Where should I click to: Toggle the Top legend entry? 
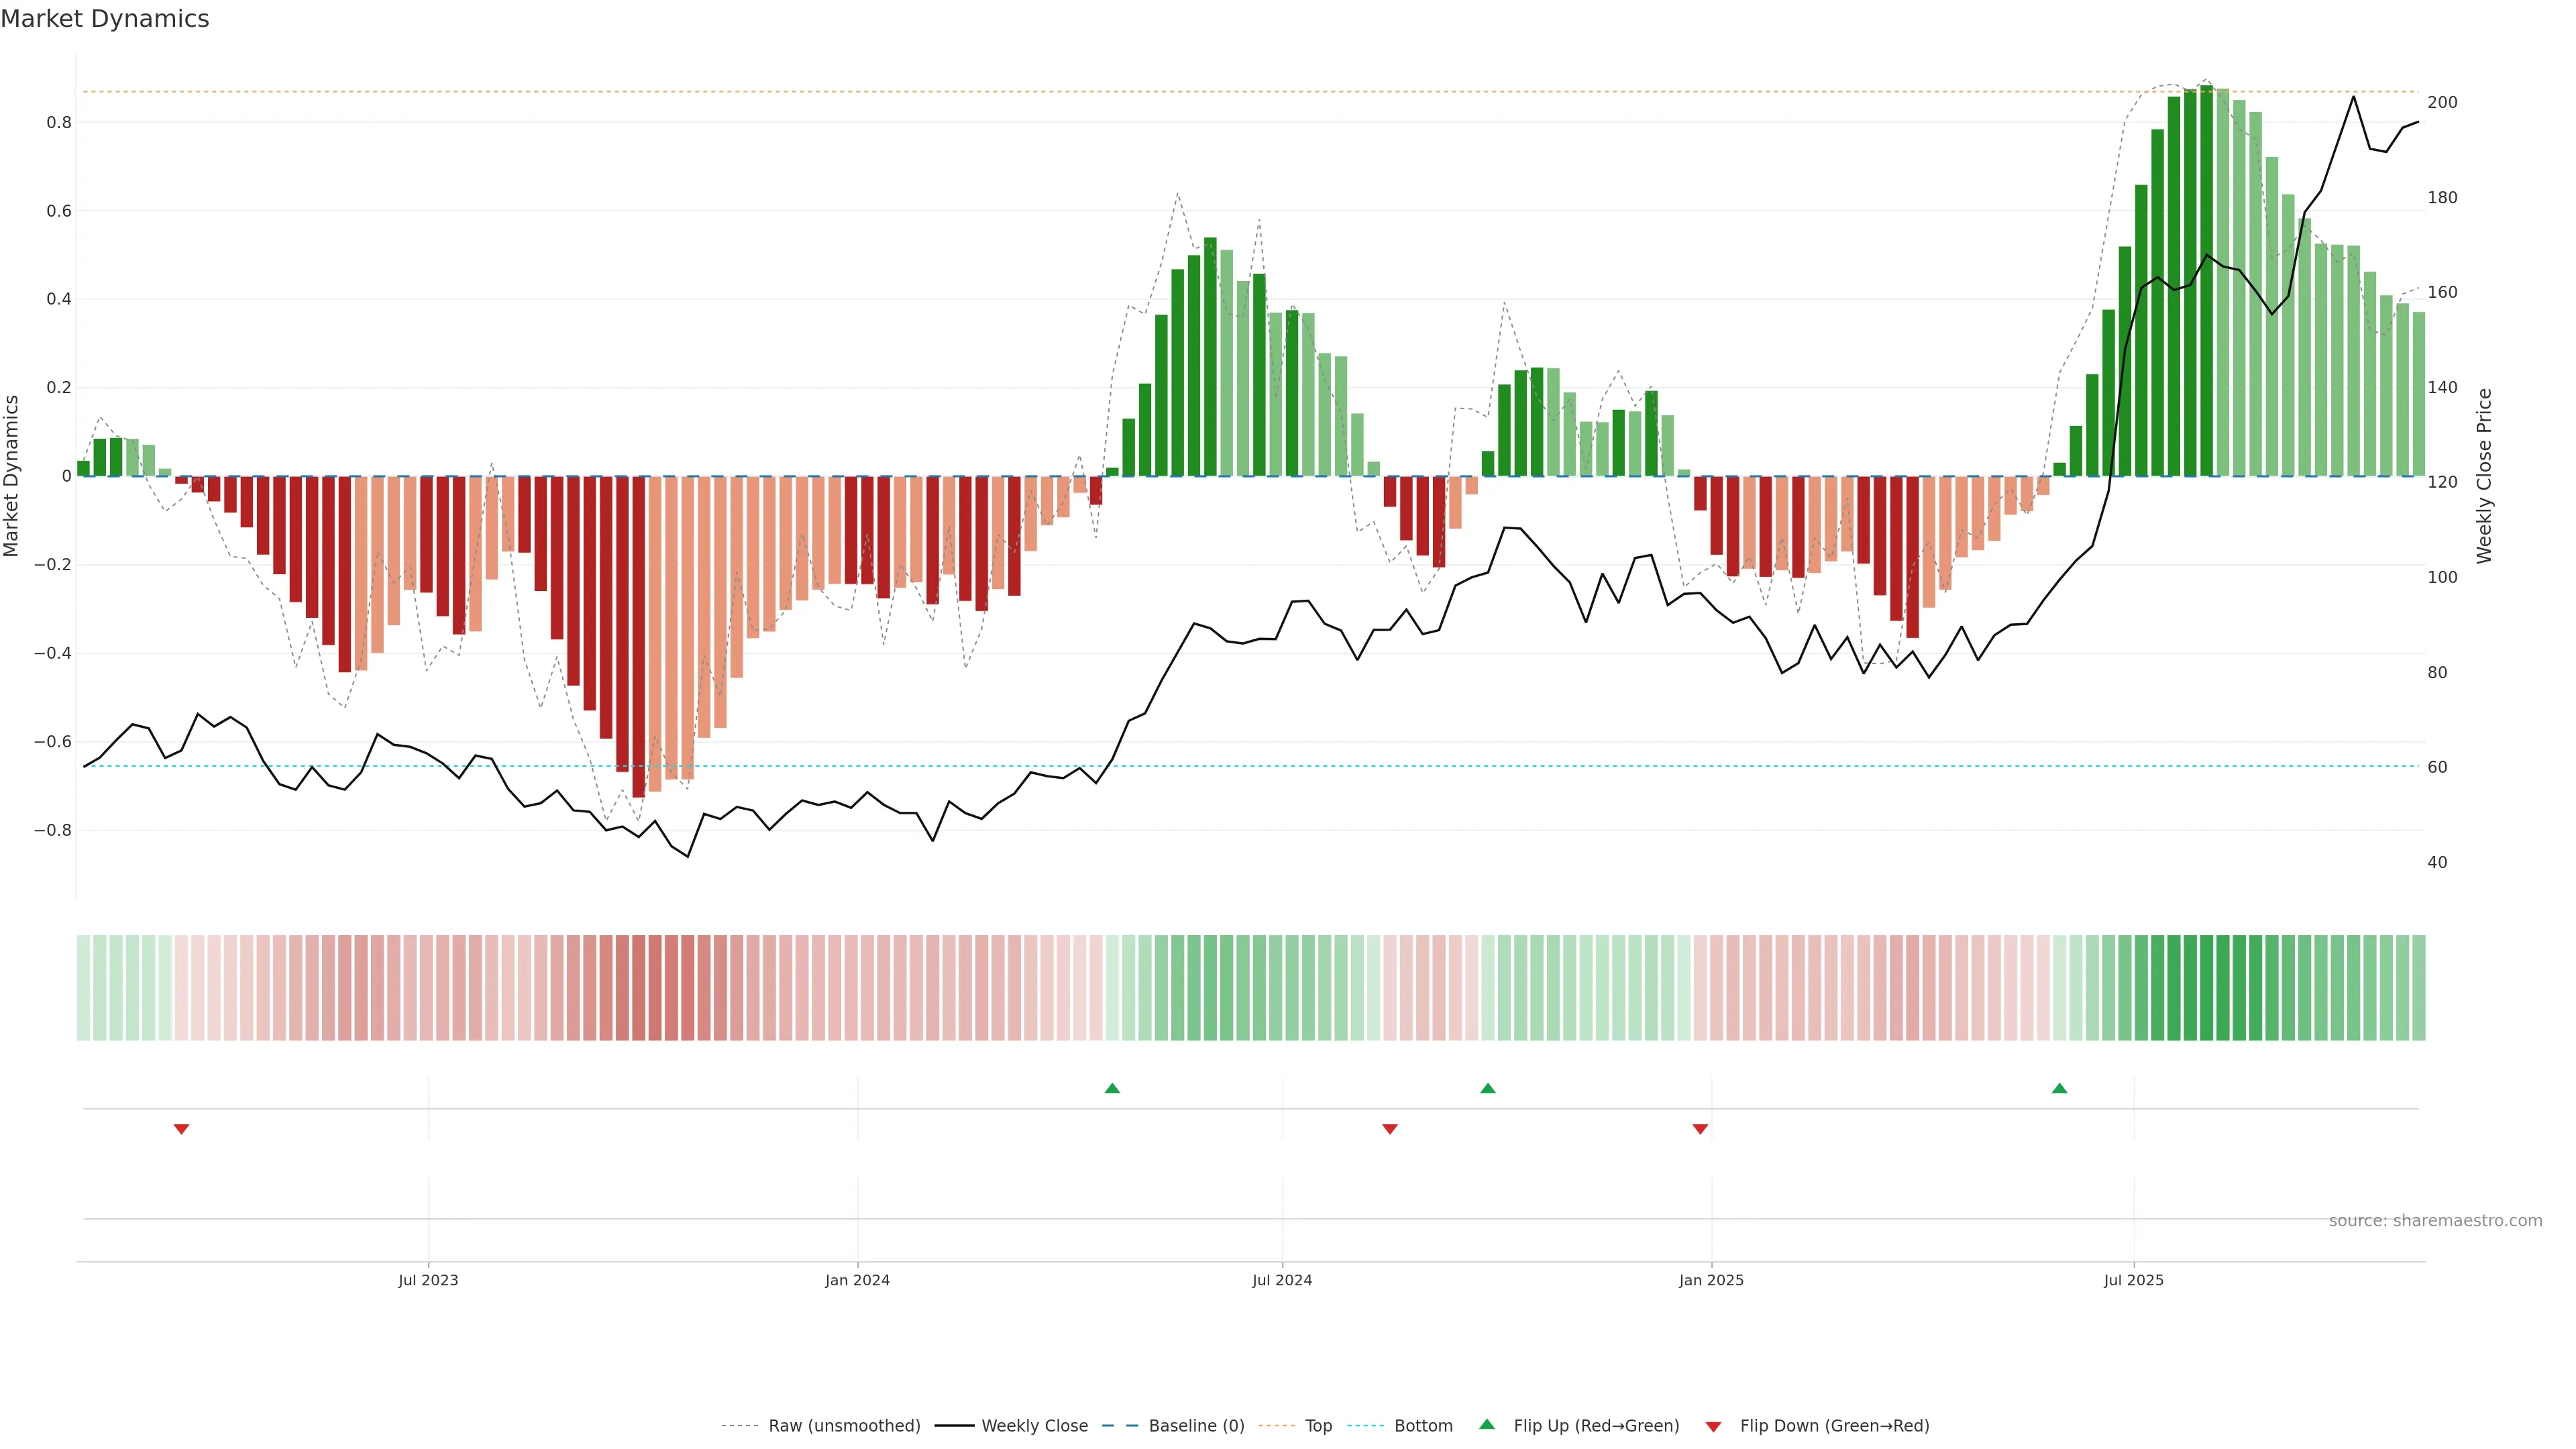click(x=1318, y=1426)
